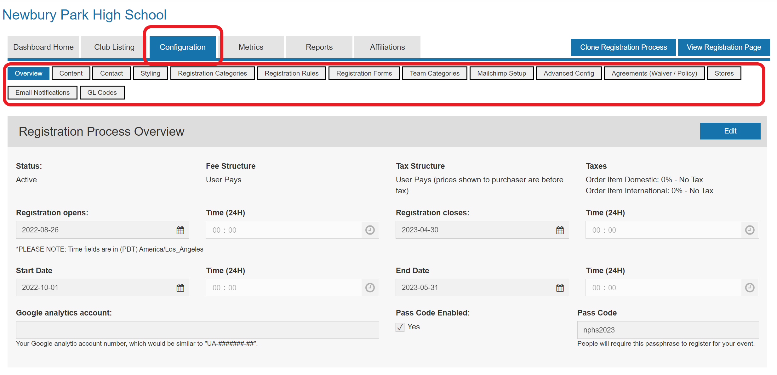Screen dimensions: 777x375
Task: Select the Registration Forms sub-tab
Action: click(364, 73)
